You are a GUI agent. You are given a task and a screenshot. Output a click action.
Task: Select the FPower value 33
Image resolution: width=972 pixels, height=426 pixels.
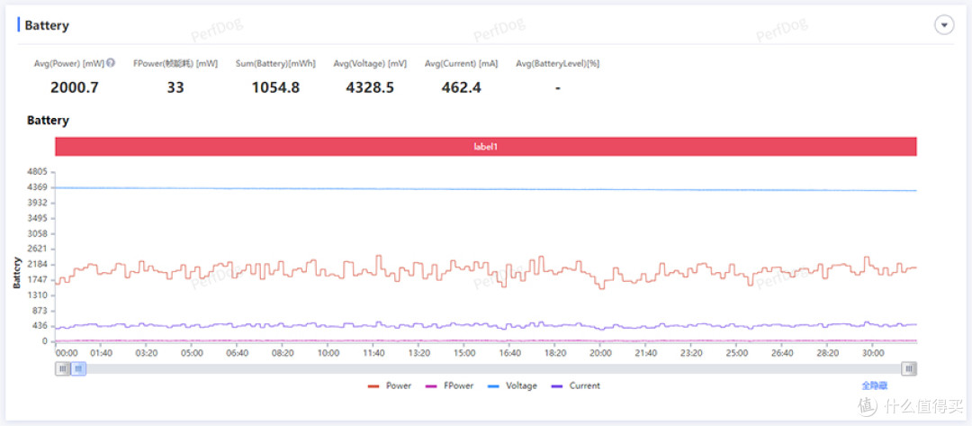click(175, 87)
